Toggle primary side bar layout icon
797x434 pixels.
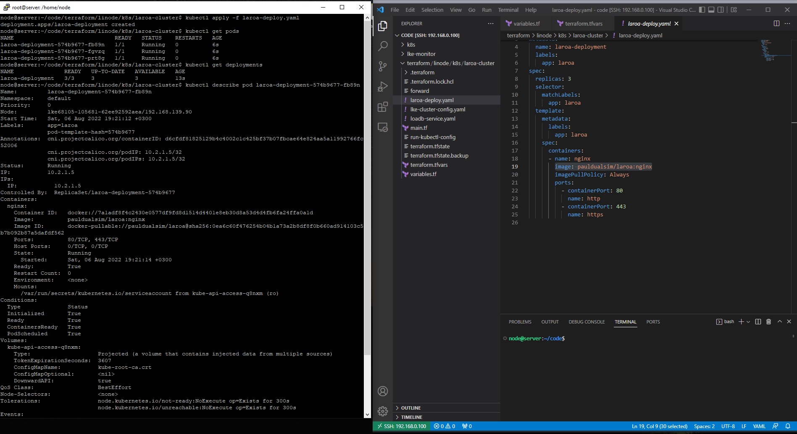(702, 10)
